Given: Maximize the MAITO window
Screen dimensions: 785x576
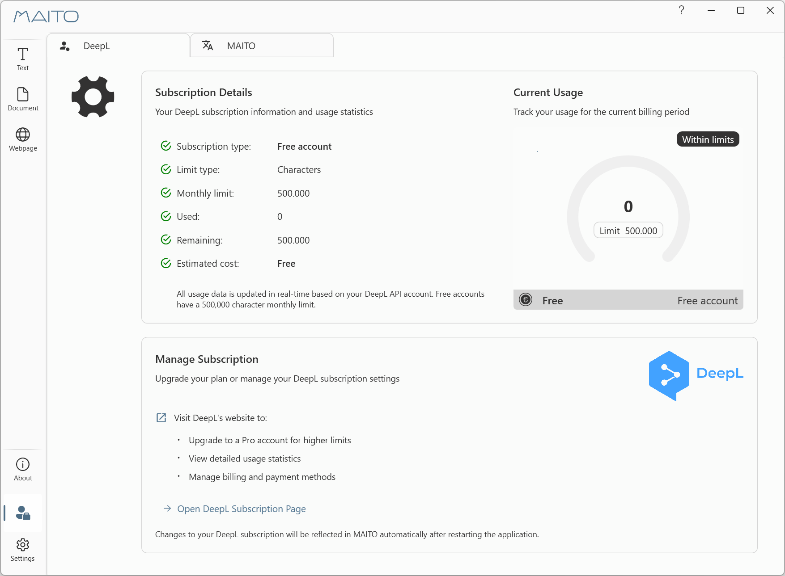Looking at the screenshot, I should point(741,10).
